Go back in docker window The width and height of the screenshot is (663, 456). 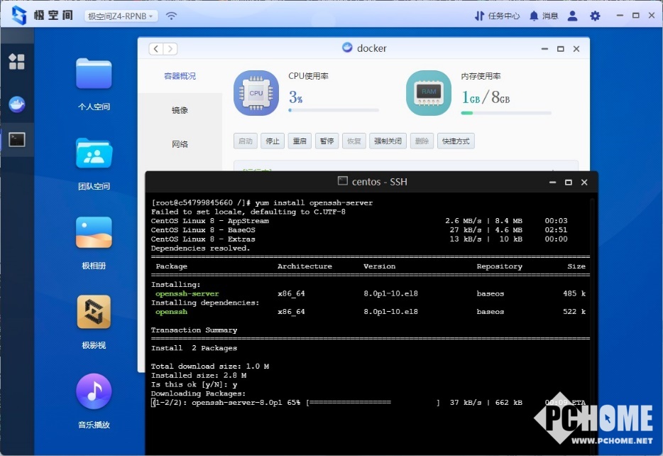156,48
